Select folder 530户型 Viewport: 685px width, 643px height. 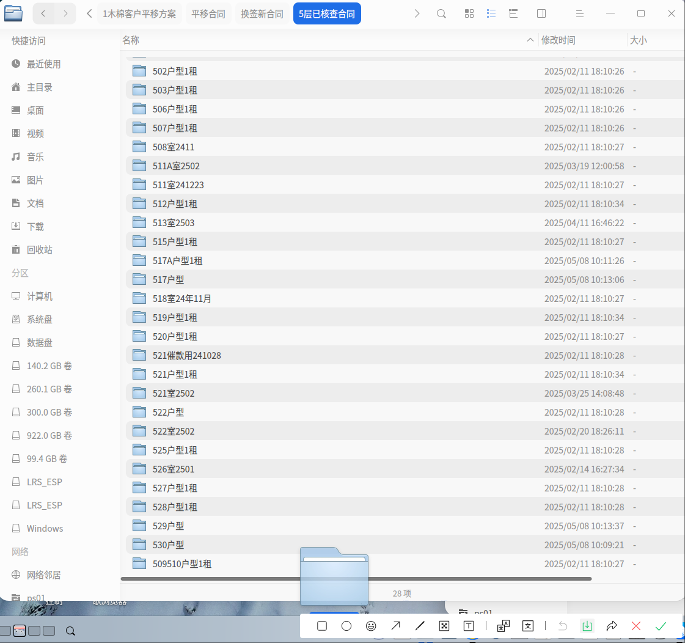pos(405,545)
